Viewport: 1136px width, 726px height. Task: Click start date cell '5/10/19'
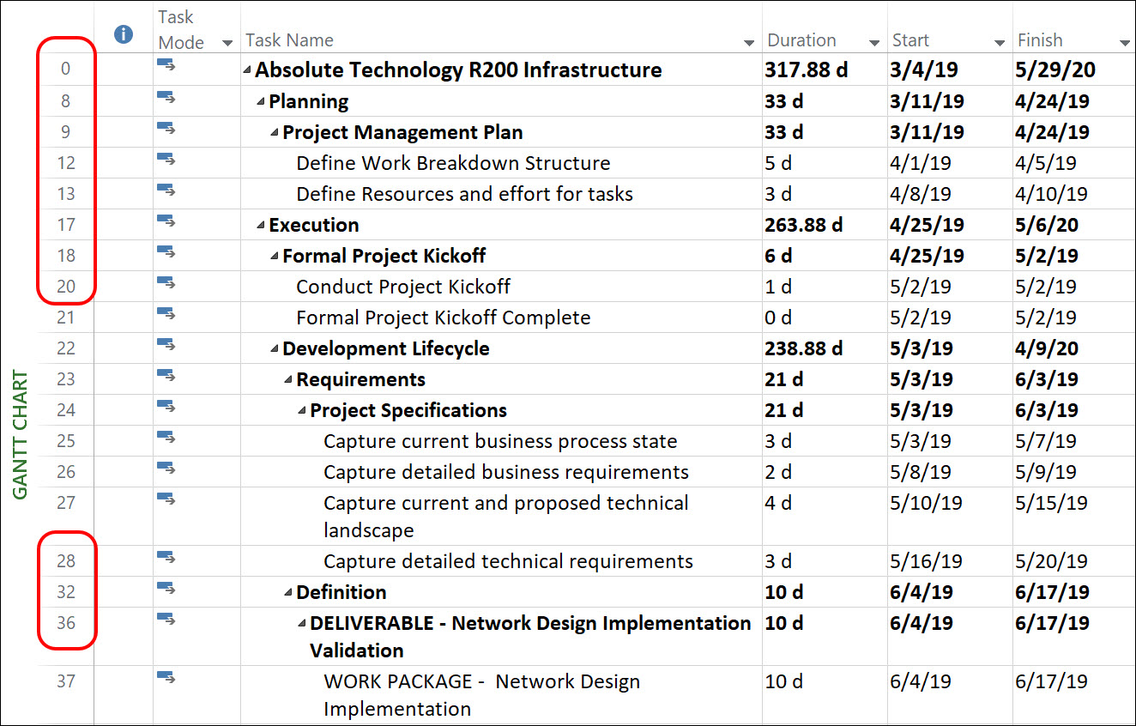(x=926, y=503)
